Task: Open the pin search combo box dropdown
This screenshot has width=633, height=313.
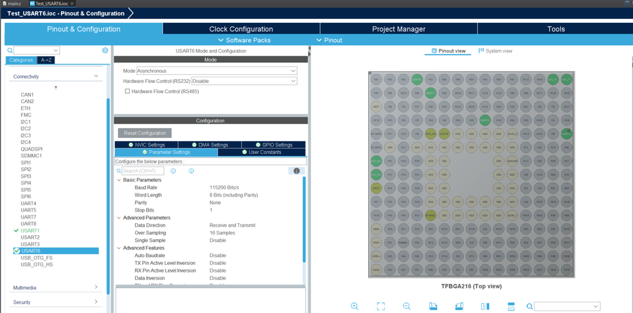Action: click(x=596, y=306)
